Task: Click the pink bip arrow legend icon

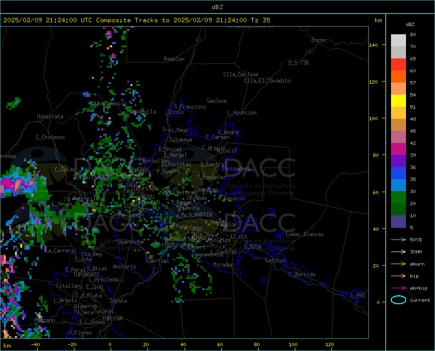Action: pos(398,276)
